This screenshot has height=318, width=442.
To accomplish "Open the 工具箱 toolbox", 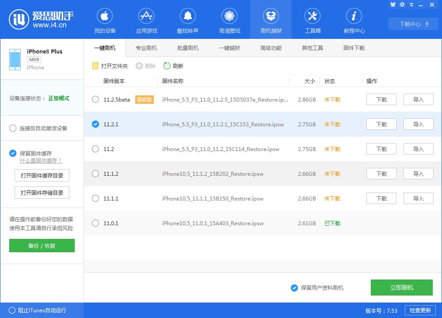I will (312, 19).
